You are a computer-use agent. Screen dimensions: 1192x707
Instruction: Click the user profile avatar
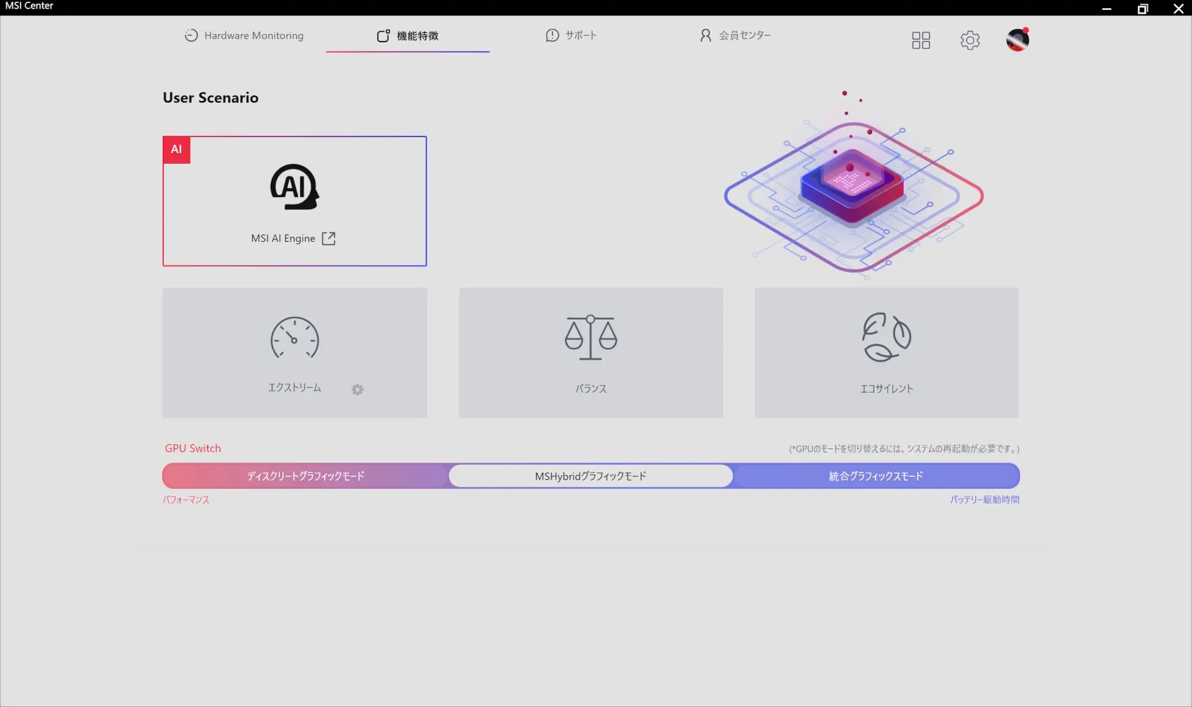click(x=1017, y=40)
